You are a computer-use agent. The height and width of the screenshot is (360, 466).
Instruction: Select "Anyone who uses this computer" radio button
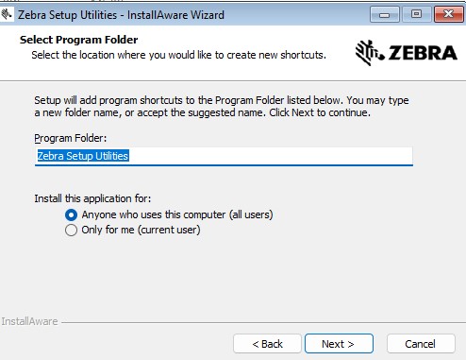(x=71, y=215)
